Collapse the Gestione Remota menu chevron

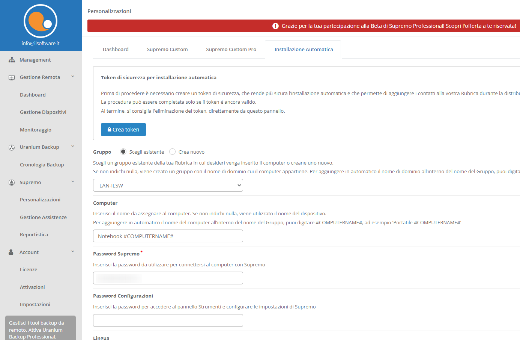click(73, 77)
